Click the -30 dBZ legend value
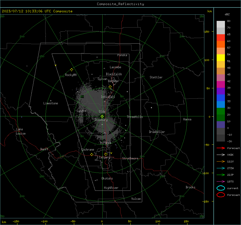Screen dimensions: 241x225 coord(230,141)
